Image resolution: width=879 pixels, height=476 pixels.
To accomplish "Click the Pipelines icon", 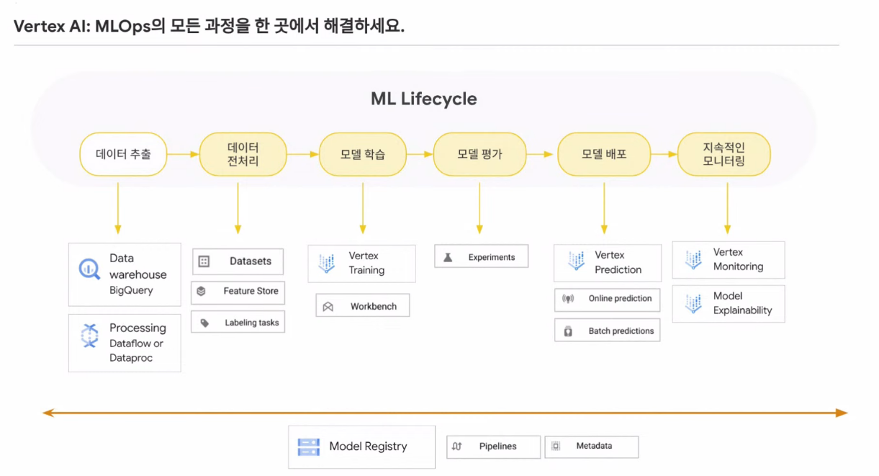I will coord(457,446).
